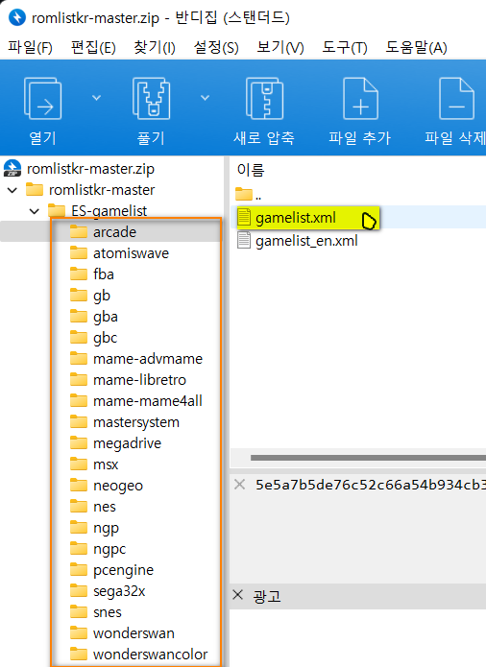Click the 이름 column header

251,170
